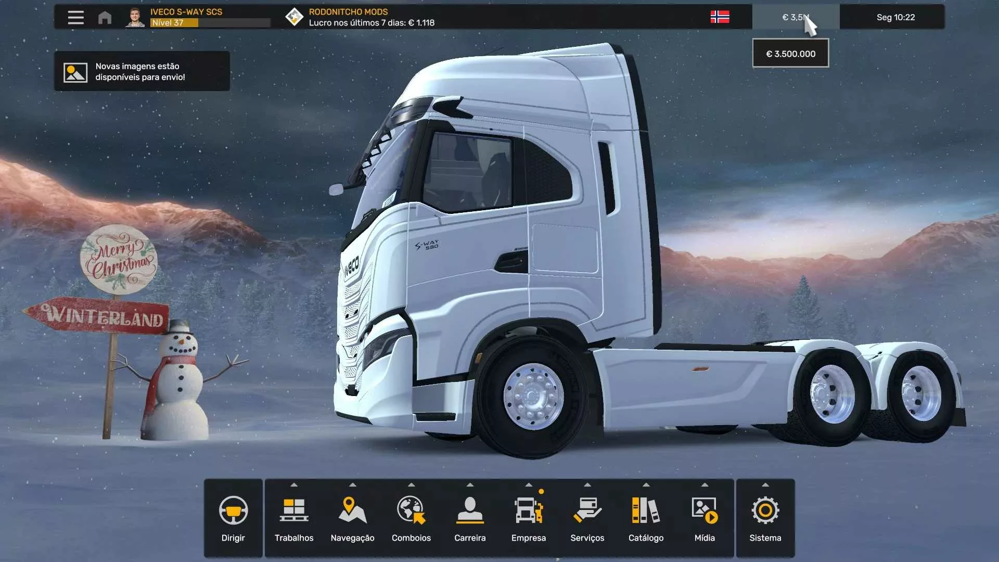
Task: Open the Comboios convoy menu
Action: point(411,518)
